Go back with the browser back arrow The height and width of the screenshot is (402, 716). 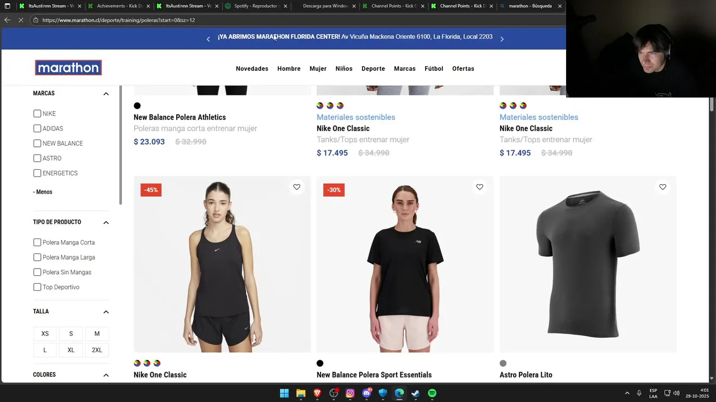[x=7, y=20]
